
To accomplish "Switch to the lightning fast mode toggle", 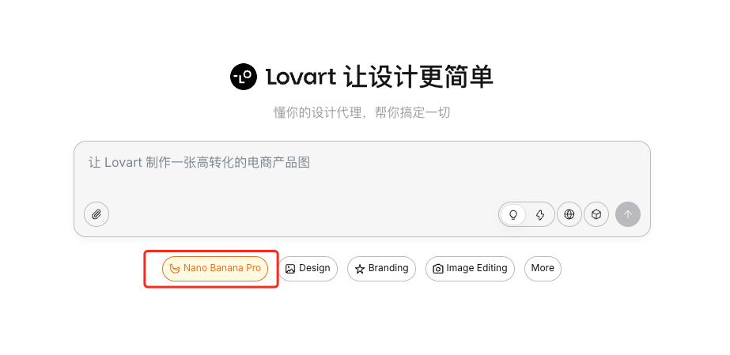I will 540,214.
